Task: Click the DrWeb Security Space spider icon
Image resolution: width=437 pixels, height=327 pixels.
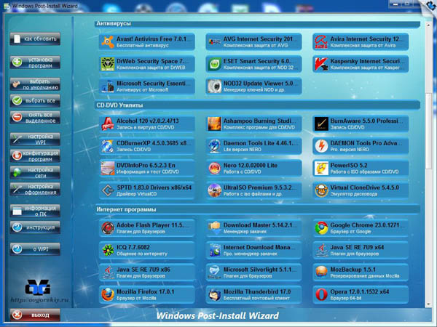Action: pos(108,64)
